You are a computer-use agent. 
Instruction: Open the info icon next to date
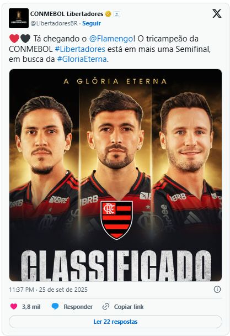coord(217,290)
